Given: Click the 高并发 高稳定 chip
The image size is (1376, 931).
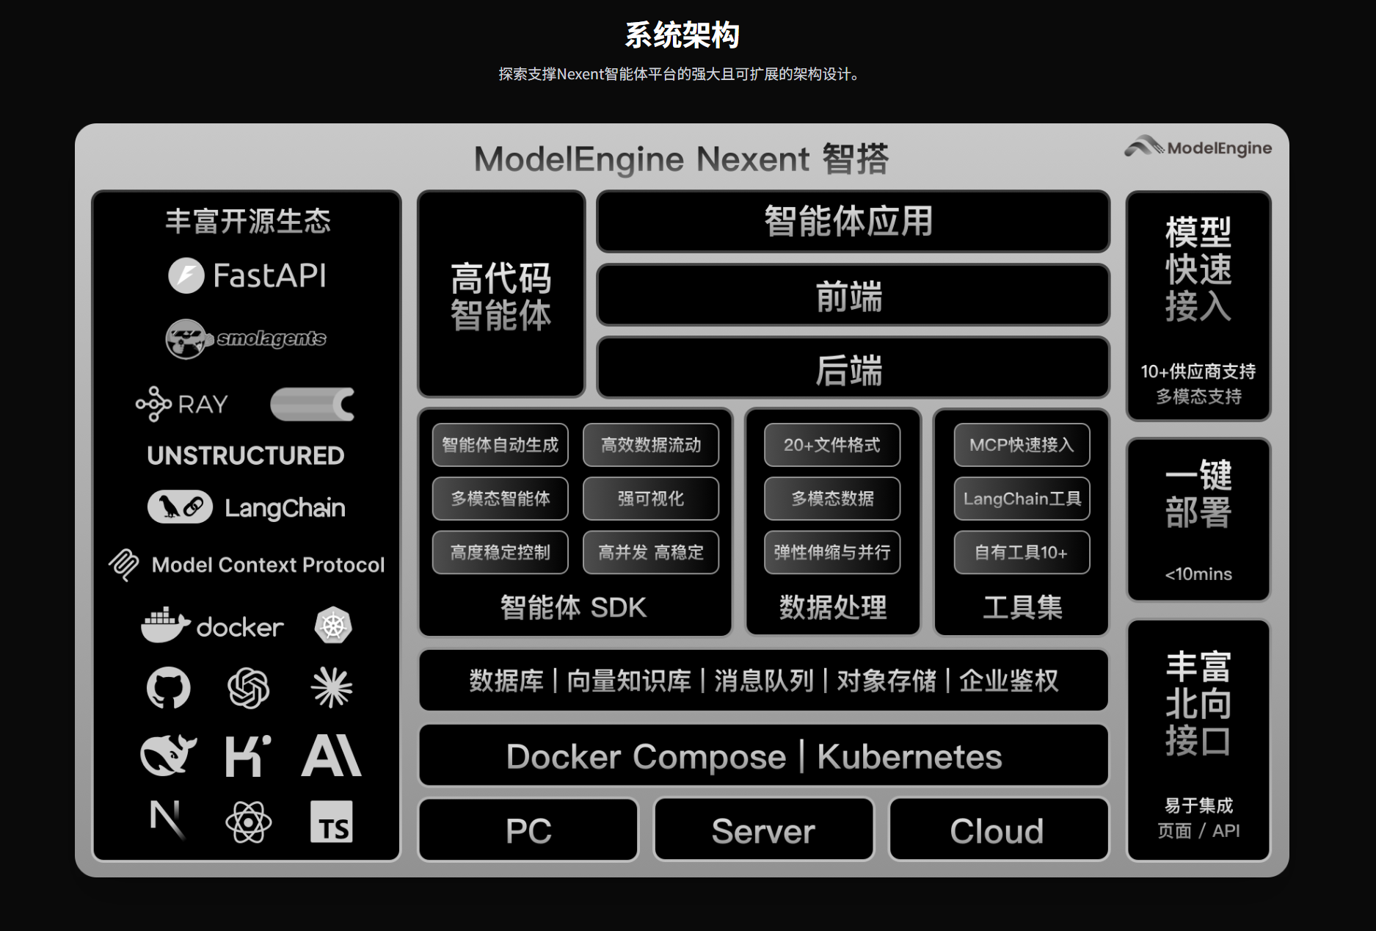Looking at the screenshot, I should 651,552.
